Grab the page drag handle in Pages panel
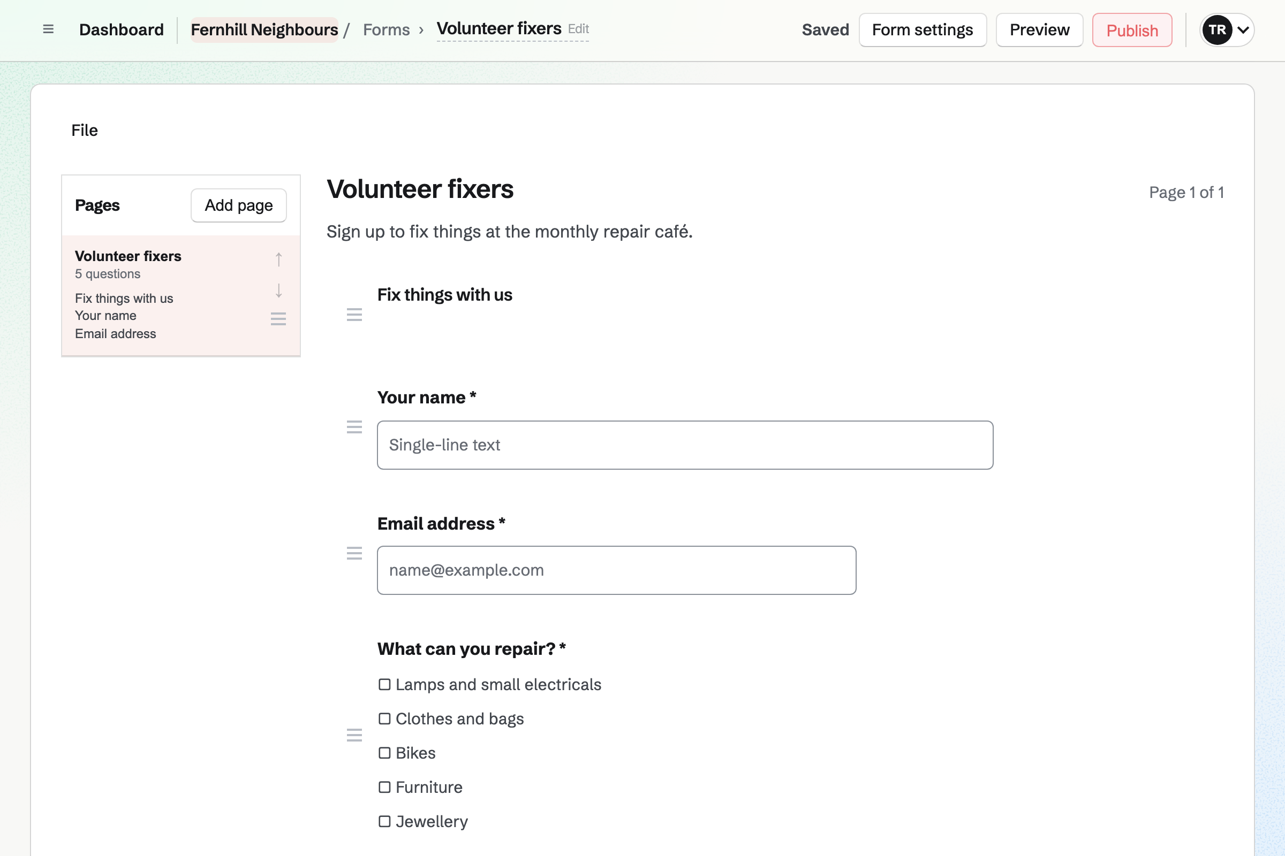 tap(278, 319)
